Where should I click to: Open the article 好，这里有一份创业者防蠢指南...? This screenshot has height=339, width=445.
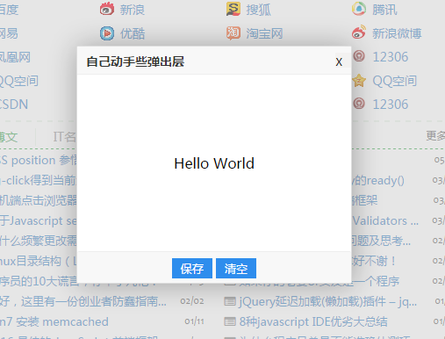[83, 301]
